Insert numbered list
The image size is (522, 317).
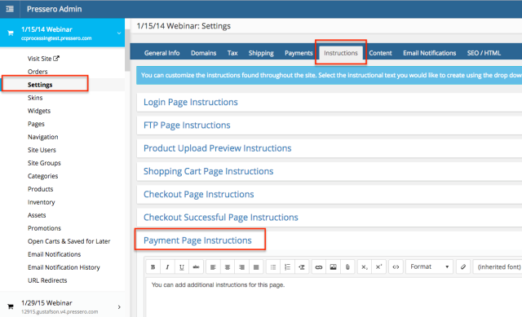287,266
